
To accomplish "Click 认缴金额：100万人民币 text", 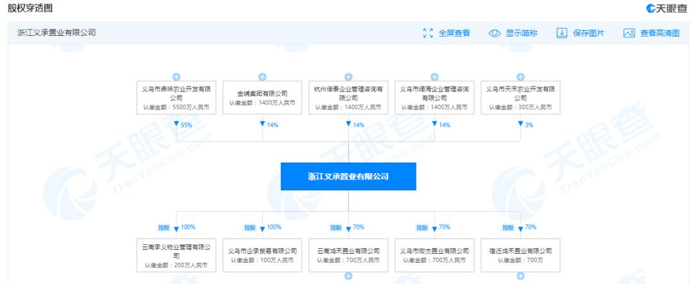I will tap(262, 260).
